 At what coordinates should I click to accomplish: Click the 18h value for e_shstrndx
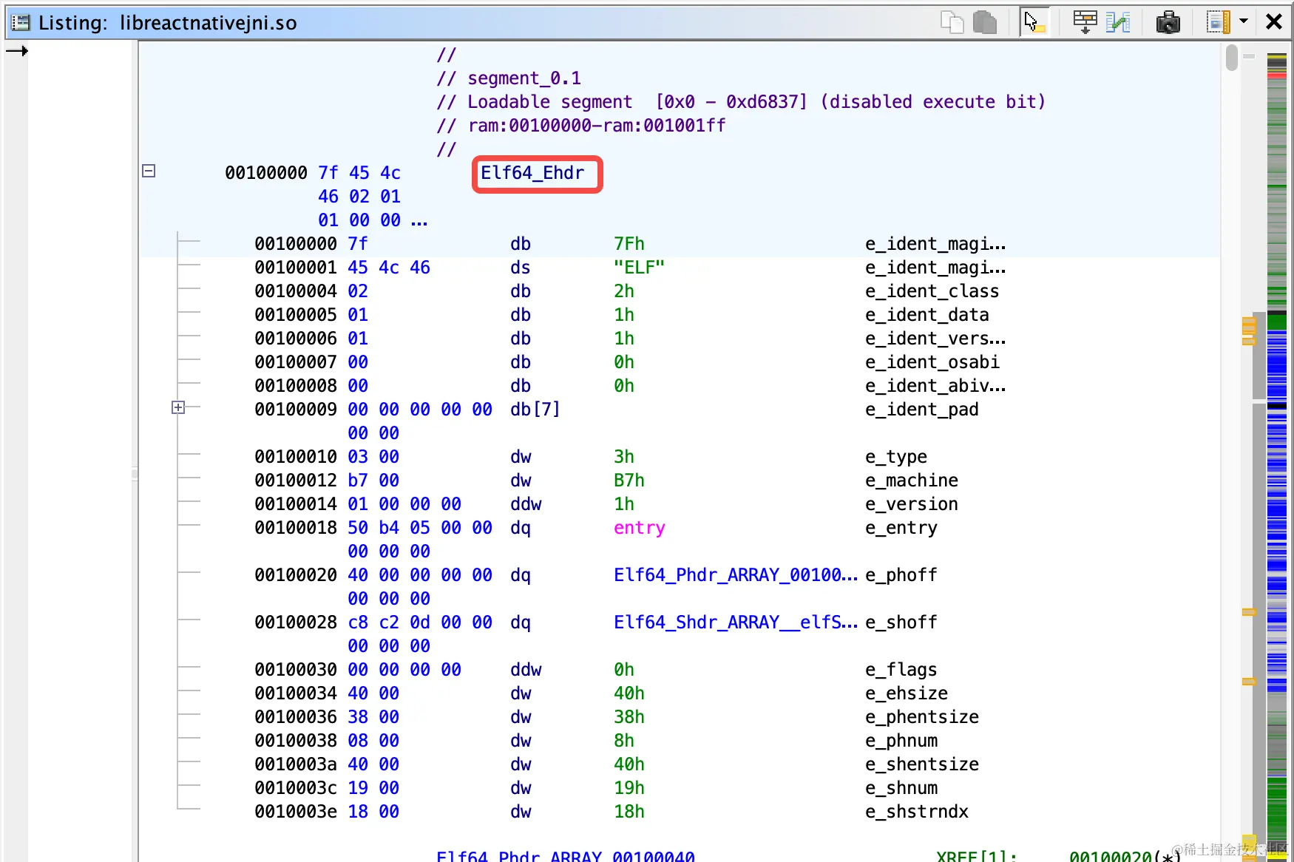click(629, 812)
